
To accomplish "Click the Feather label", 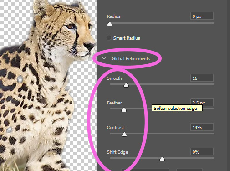I will pyautogui.click(x=114, y=103).
